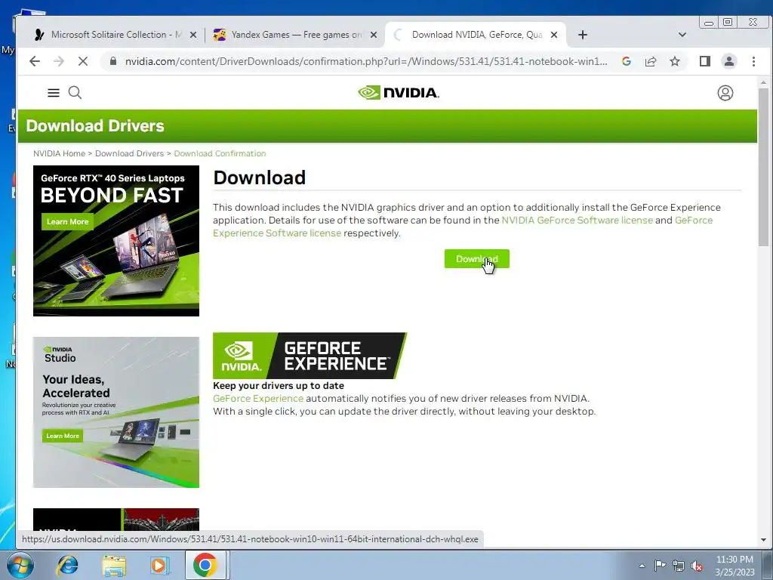
Task: Click Learn More on RTX 40 banner
Action: (67, 221)
